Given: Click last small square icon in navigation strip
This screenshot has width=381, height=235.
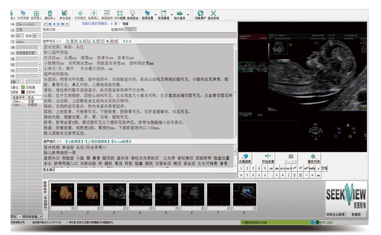Looking at the screenshot, I should point(67,24).
